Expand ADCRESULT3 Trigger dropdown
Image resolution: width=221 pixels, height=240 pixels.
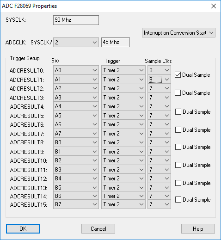tap(123, 98)
